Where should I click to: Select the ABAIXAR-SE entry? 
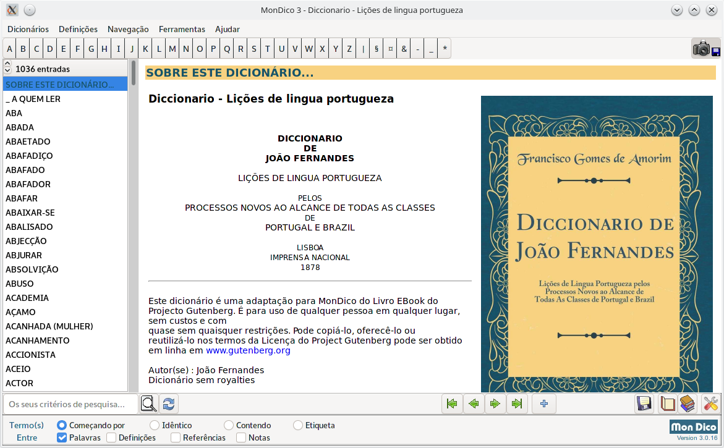[65, 212]
